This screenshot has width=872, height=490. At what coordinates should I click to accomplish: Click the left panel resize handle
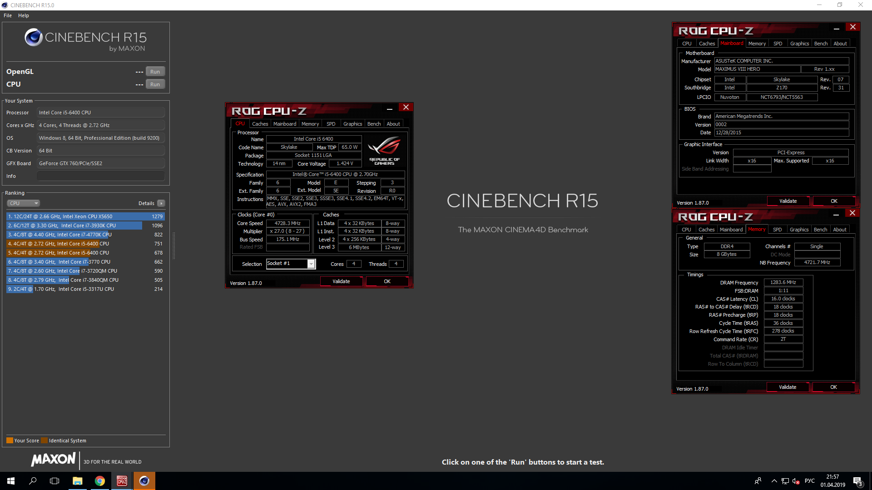pos(173,245)
